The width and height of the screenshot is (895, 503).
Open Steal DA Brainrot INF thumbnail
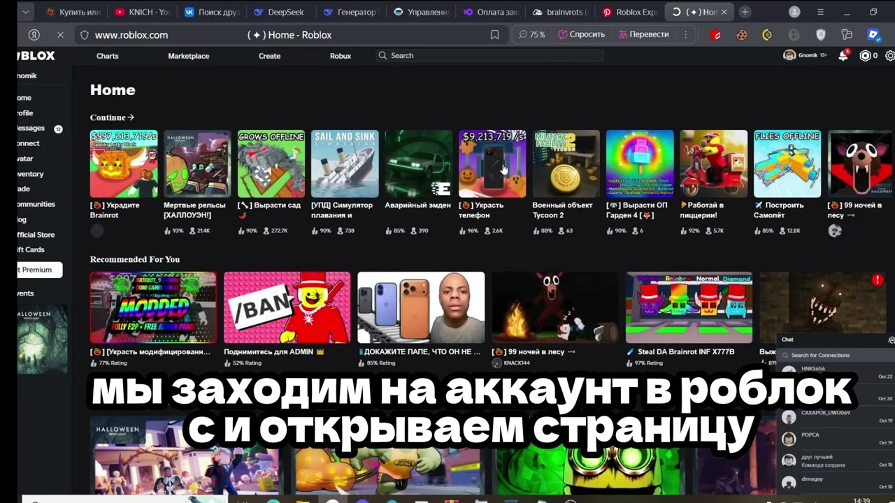pyautogui.click(x=689, y=307)
